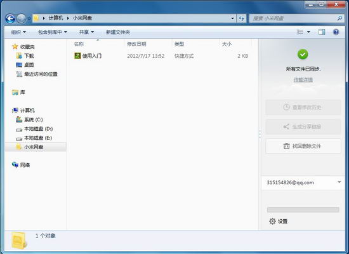Select 计算机 in the navigation pane

click(27, 110)
